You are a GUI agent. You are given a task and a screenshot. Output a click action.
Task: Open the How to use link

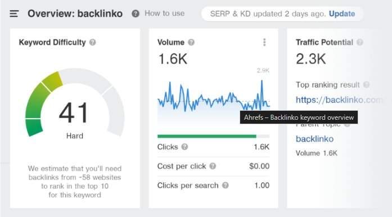click(164, 13)
